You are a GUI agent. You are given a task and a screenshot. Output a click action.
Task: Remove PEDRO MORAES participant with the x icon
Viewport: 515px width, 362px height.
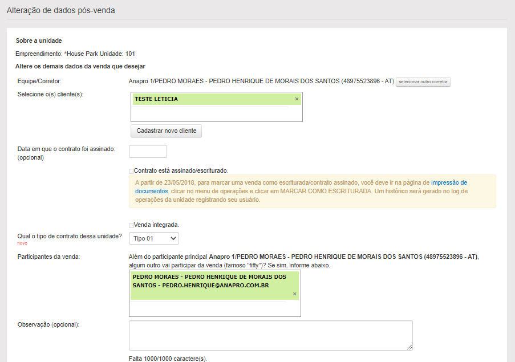tap(294, 294)
